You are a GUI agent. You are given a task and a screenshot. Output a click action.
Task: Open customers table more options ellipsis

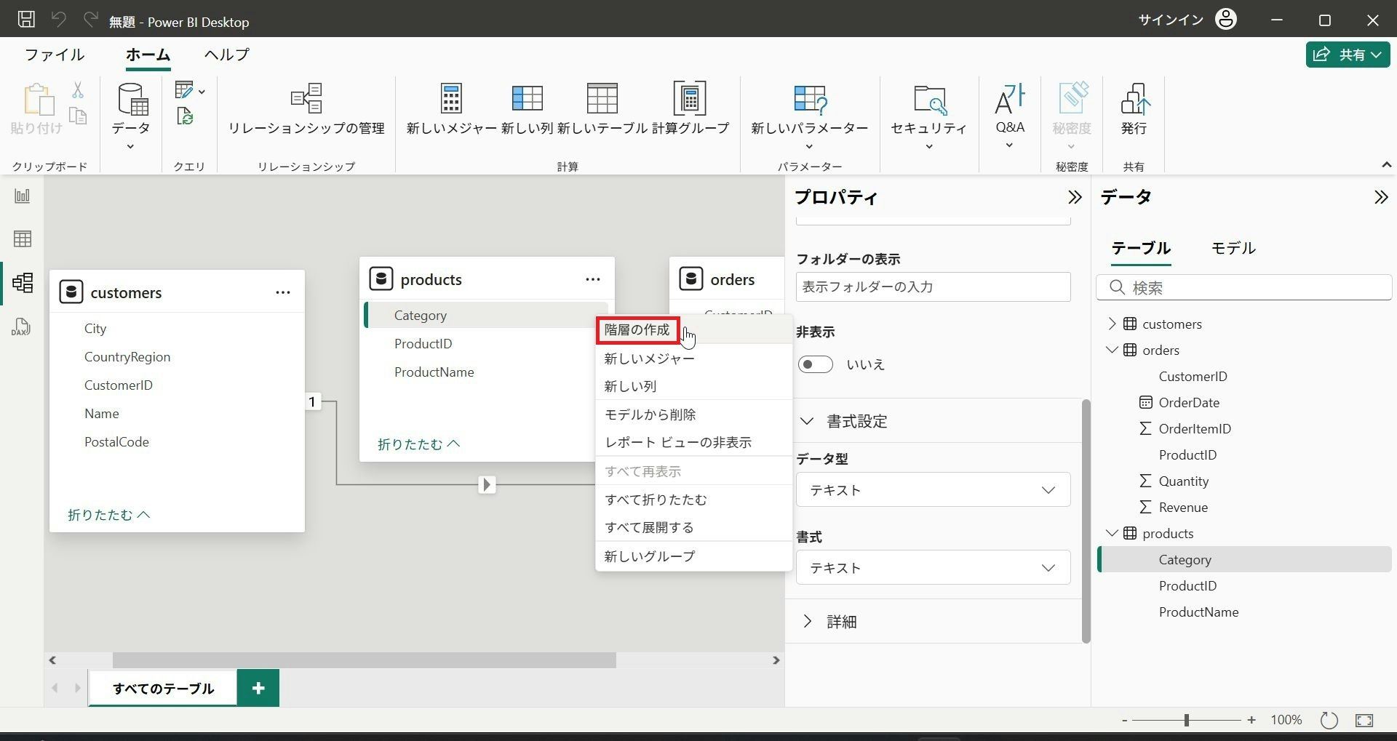point(283,292)
